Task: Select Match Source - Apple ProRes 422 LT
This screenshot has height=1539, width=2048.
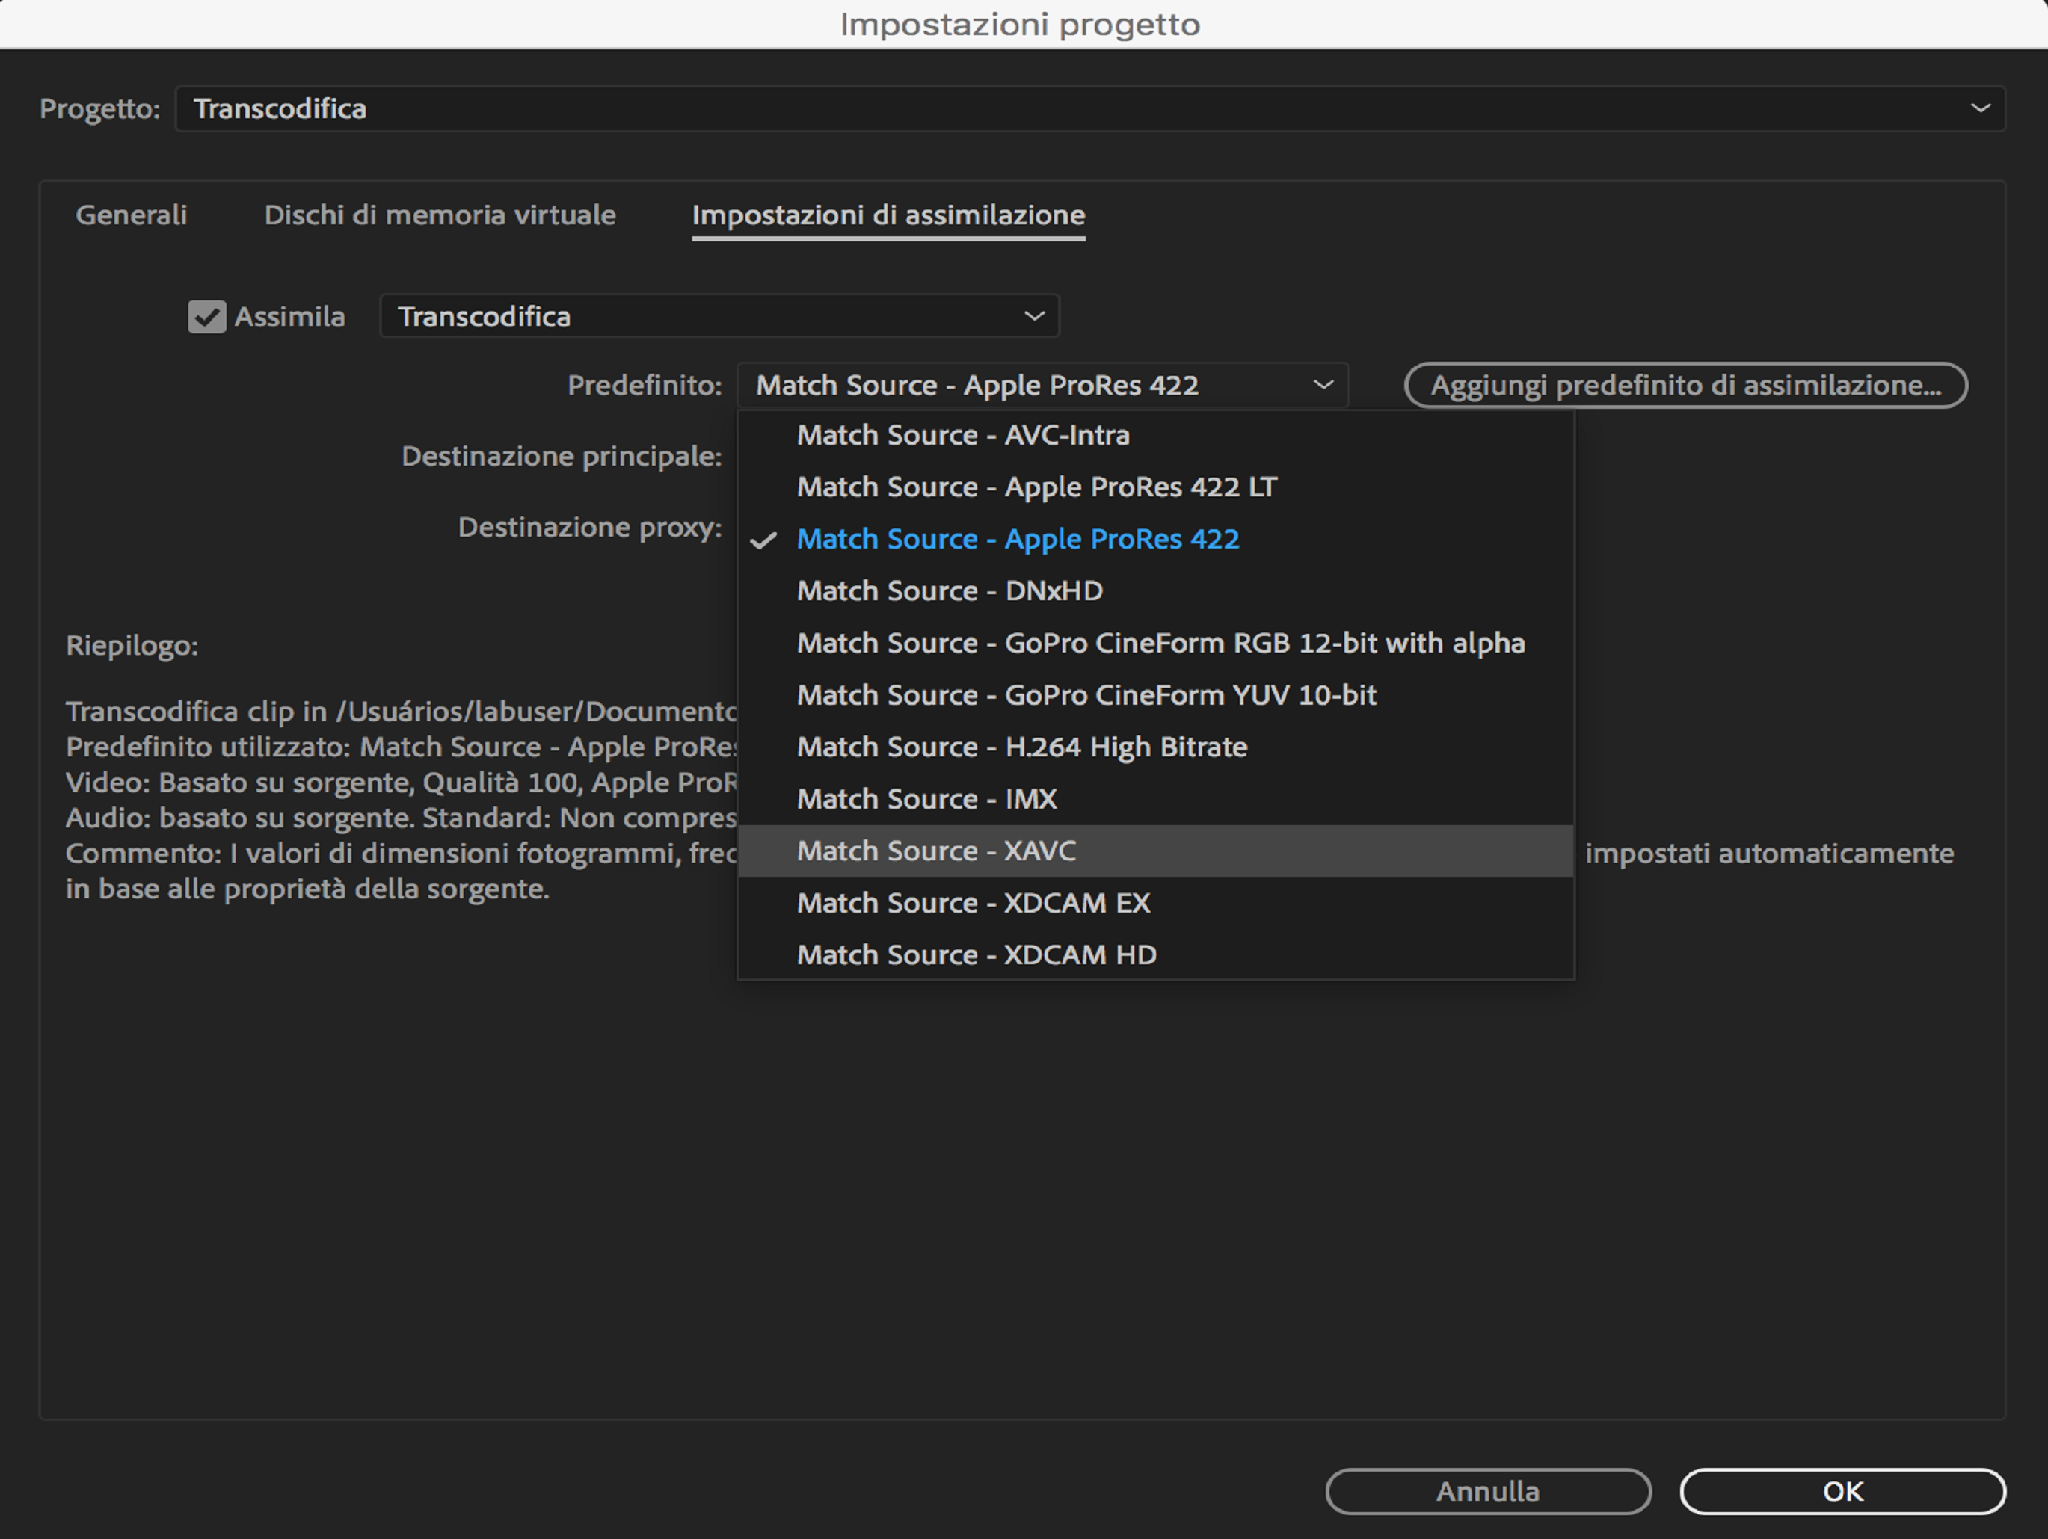Action: 1036,487
